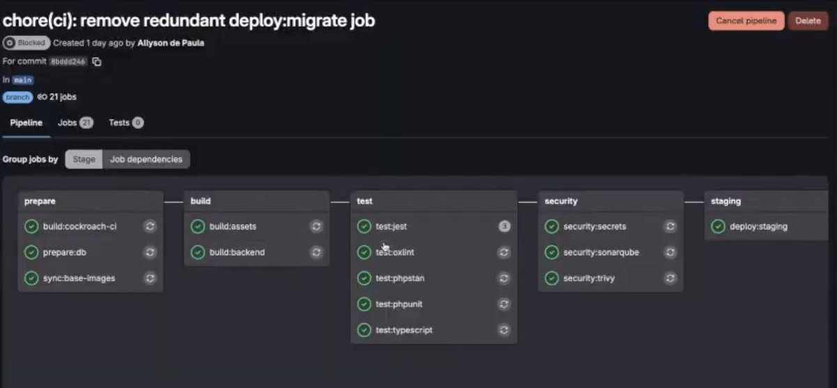Image resolution: width=837 pixels, height=388 pixels.
Task: Click the test stage header
Action: [365, 201]
